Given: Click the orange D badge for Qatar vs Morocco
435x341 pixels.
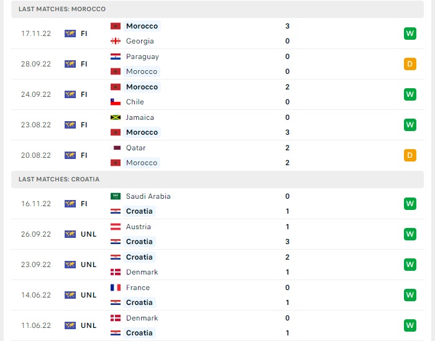Looking at the screenshot, I should 410,155.
